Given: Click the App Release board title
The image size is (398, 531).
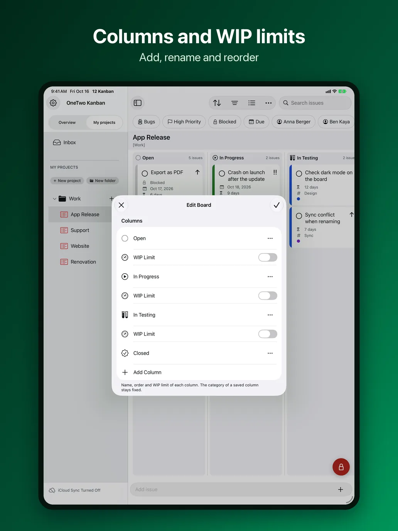Looking at the screenshot, I should [x=151, y=137].
